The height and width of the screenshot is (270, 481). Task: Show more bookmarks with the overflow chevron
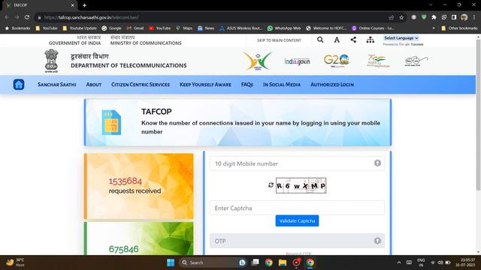434,28
